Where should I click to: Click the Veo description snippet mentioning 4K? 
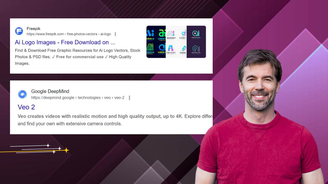115,116
